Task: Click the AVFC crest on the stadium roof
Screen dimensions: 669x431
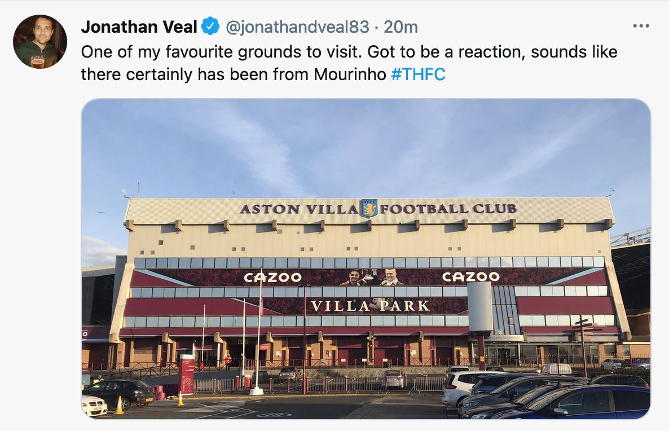Action: pos(369,208)
